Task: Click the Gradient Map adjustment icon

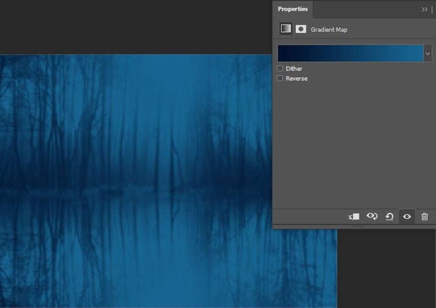Action: coord(285,29)
